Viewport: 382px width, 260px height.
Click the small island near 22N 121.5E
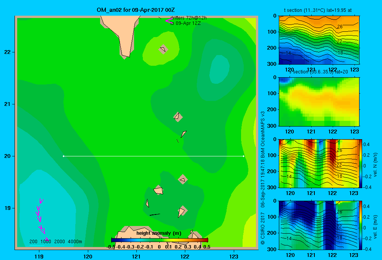(x=163, y=49)
